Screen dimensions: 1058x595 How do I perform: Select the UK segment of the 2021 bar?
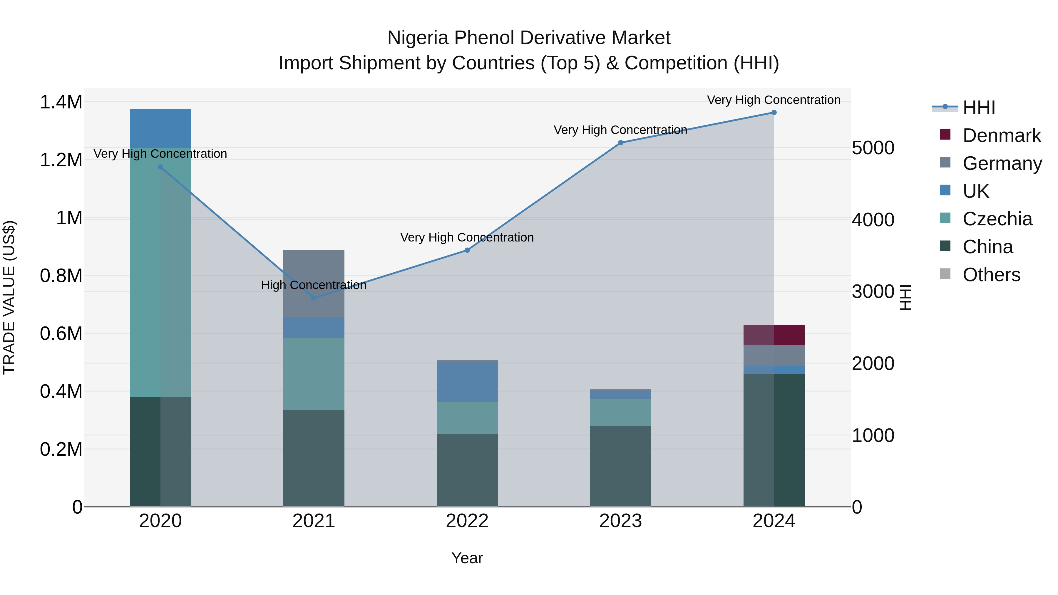314,328
